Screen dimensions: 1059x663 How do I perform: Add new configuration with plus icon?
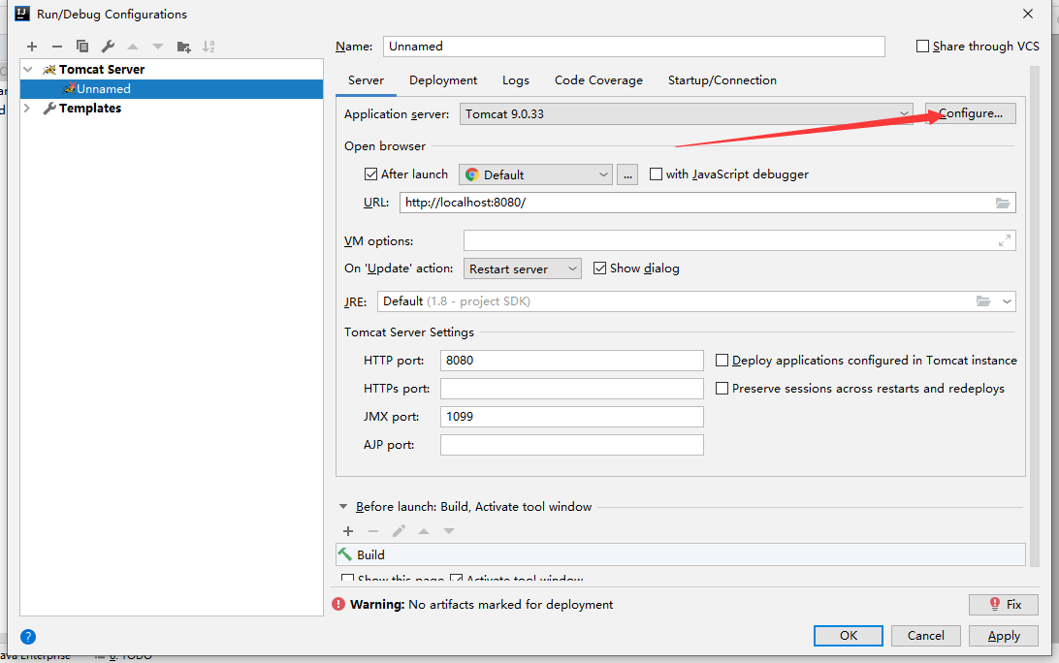[x=32, y=47]
